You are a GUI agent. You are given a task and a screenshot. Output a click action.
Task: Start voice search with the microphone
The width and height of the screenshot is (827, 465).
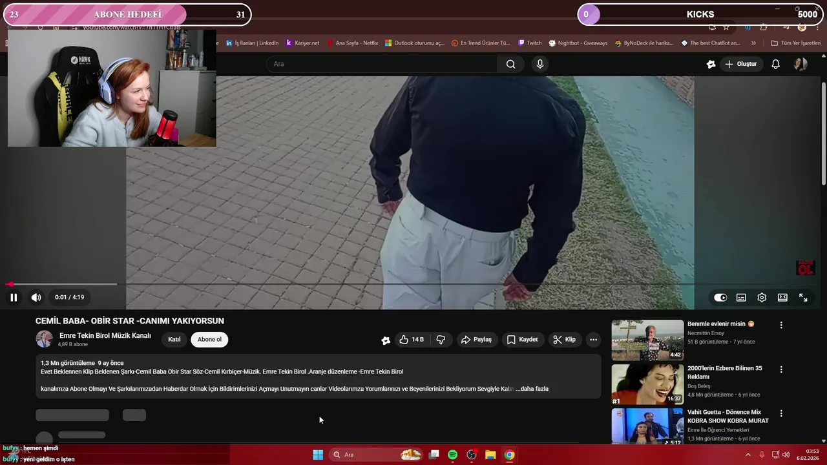pyautogui.click(x=540, y=64)
